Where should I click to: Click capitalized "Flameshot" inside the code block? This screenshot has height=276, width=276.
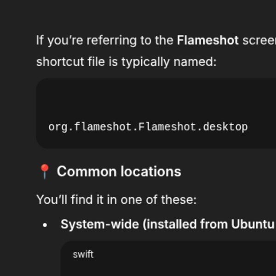(x=167, y=127)
